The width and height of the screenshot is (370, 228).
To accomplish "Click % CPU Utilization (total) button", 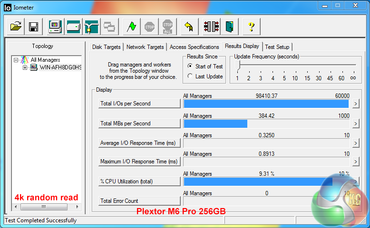I will [139, 181].
